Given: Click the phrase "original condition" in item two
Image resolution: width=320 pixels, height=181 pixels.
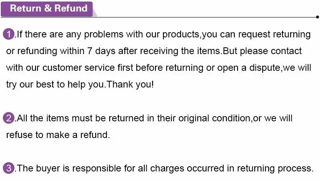Looking at the screenshot, I should click(214, 118).
